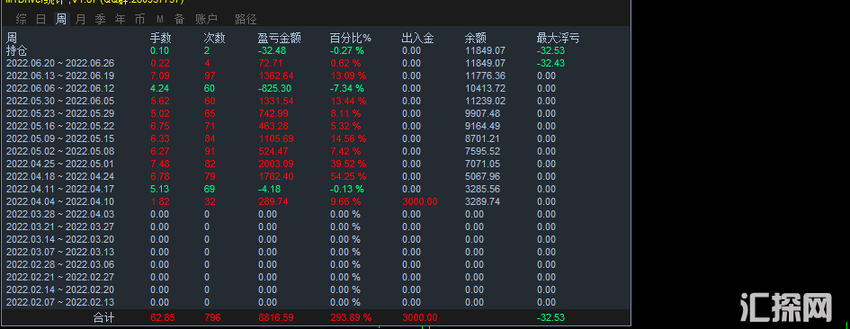The image size is (850, 329).
Task: Select the week row 2022.06.20 ~ 2022.06.26
Action: click(60, 63)
